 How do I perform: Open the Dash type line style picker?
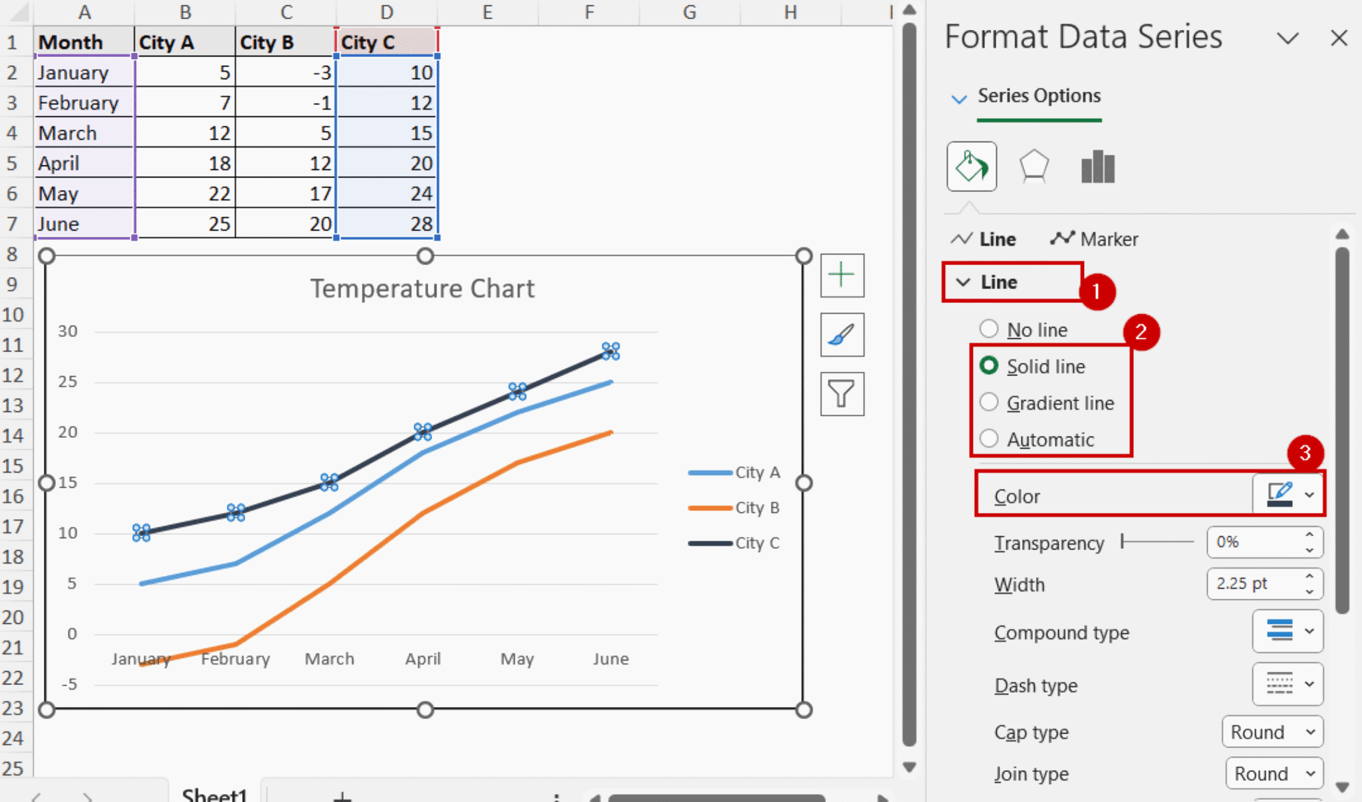1288,684
